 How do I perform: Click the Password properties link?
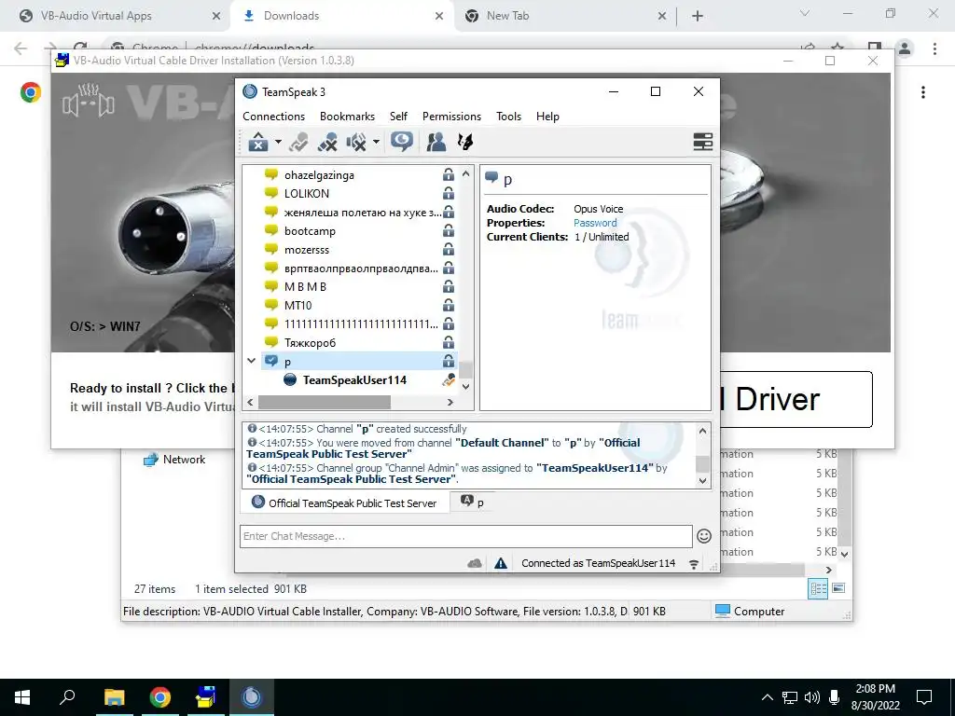[x=595, y=223]
